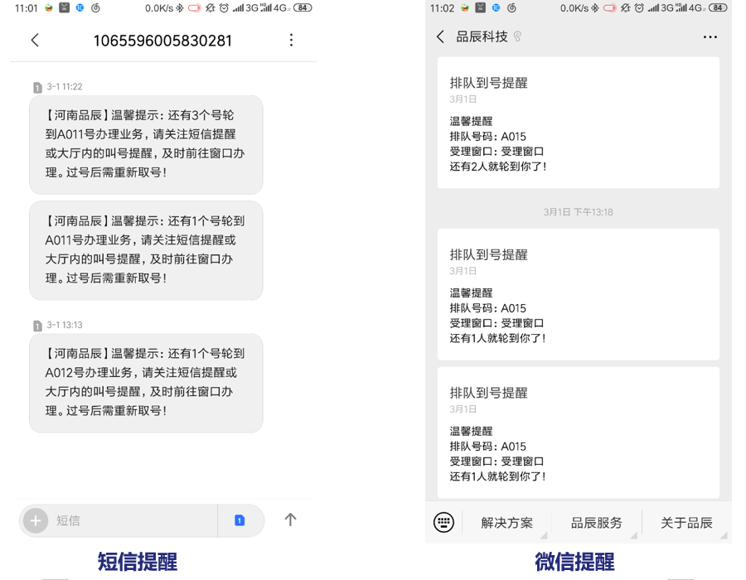The height and width of the screenshot is (580, 746).
Task: Switch to keyboard input in WeChat
Action: pyautogui.click(x=443, y=522)
